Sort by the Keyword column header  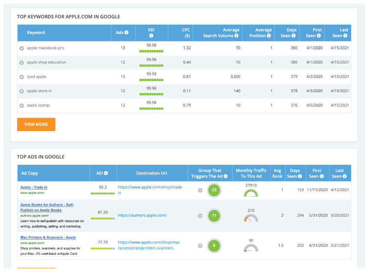click(36, 33)
